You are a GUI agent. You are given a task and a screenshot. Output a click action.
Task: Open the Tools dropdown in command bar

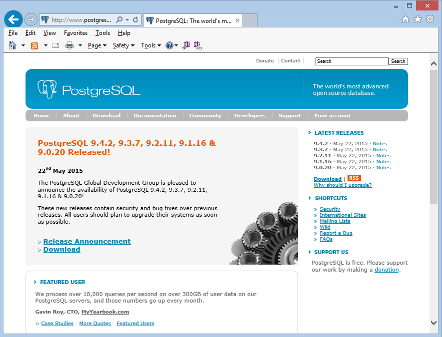tap(151, 45)
